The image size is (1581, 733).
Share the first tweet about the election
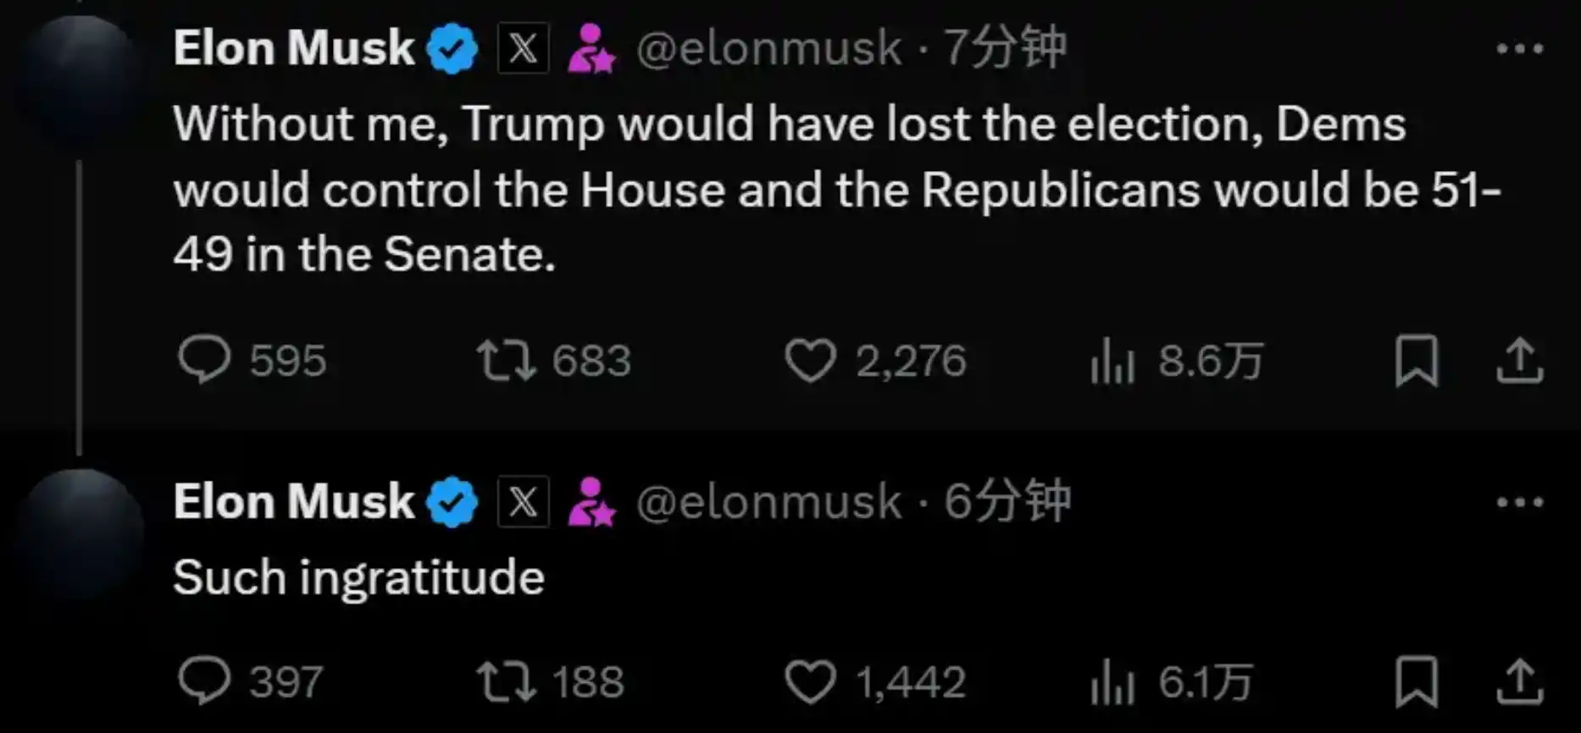click(1519, 361)
